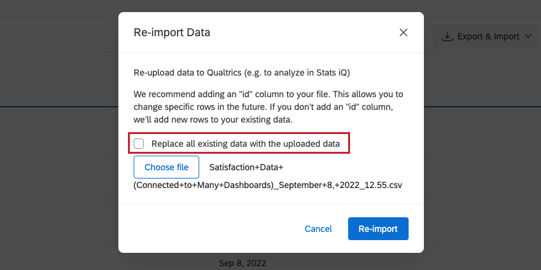This screenshot has width=541, height=270.
Task: Click the download icon beside Export & Import
Action: 447,36
